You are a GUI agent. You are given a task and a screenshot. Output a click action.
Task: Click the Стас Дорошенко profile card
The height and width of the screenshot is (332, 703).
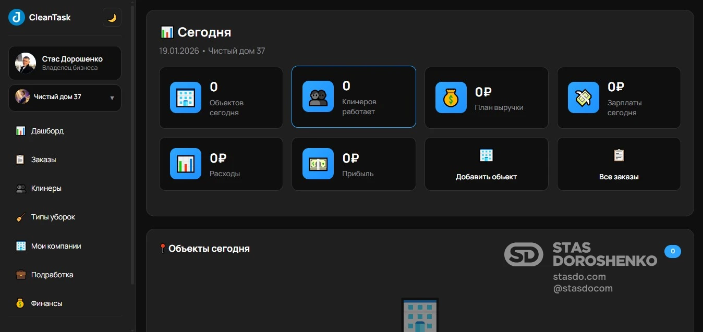[65, 63]
